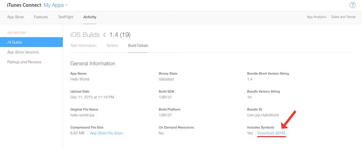
Task: Open the App Store File Sizes link
Action: point(106,133)
